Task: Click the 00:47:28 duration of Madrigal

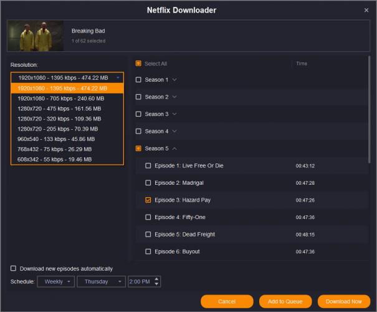Action: tap(305, 183)
